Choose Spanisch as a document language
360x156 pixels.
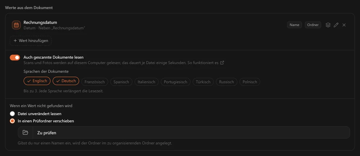[121, 82]
